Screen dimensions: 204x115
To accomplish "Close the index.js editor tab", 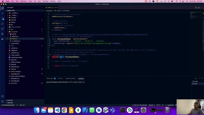I will pos(57,8).
